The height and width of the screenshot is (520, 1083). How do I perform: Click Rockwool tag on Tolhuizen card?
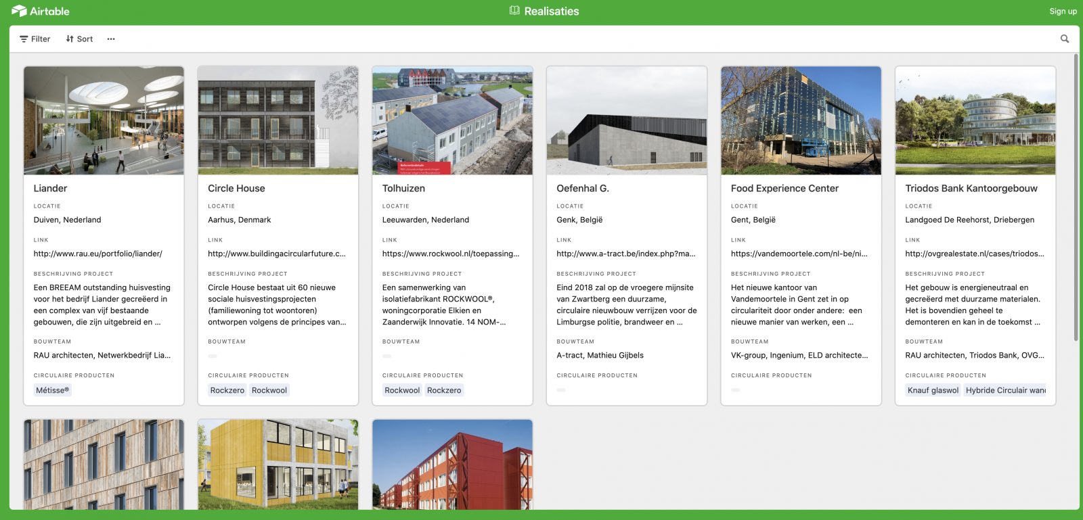[x=402, y=390]
